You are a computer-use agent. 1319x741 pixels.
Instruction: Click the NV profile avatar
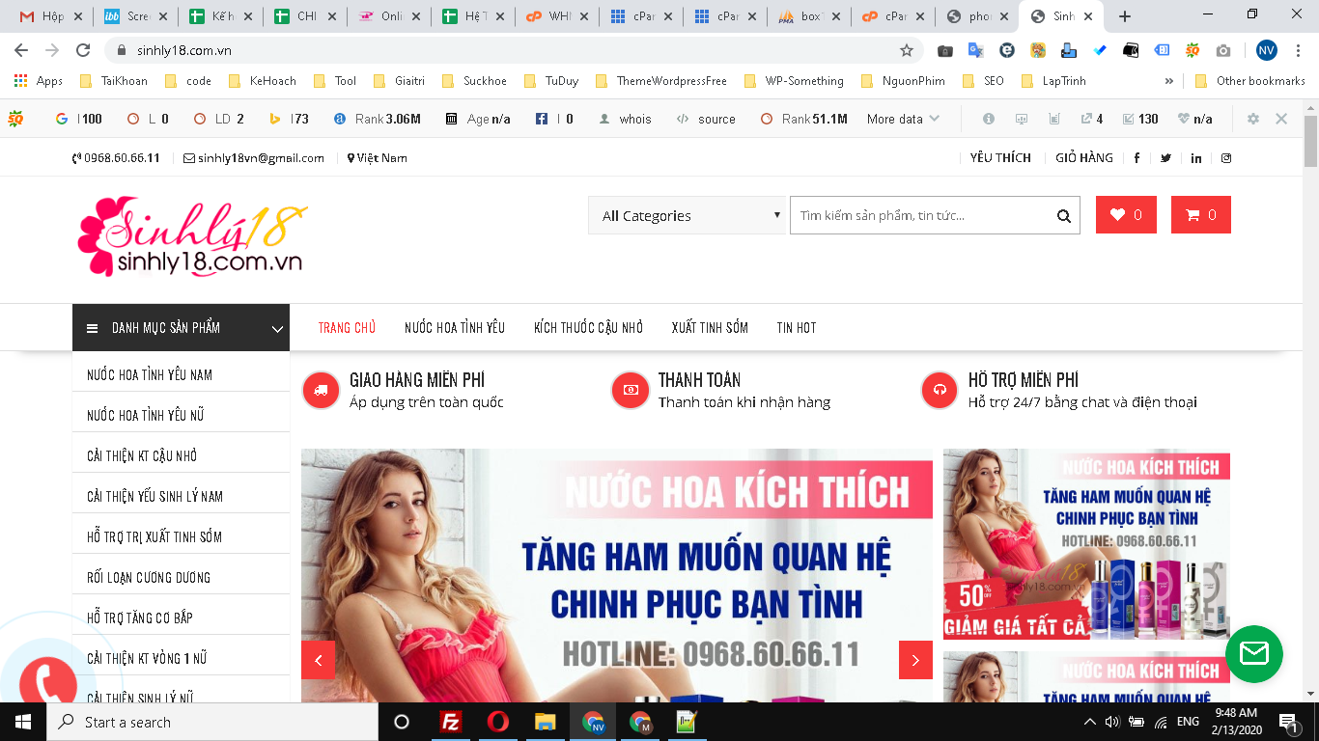1267,50
